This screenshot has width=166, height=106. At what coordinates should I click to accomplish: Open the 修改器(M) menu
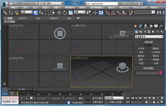[x=70, y=8]
